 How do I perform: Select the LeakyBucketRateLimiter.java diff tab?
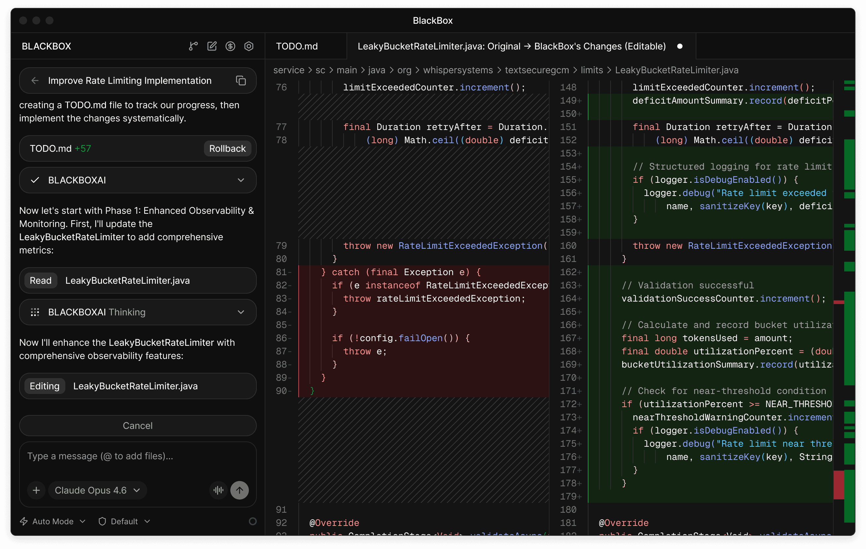[x=512, y=46]
